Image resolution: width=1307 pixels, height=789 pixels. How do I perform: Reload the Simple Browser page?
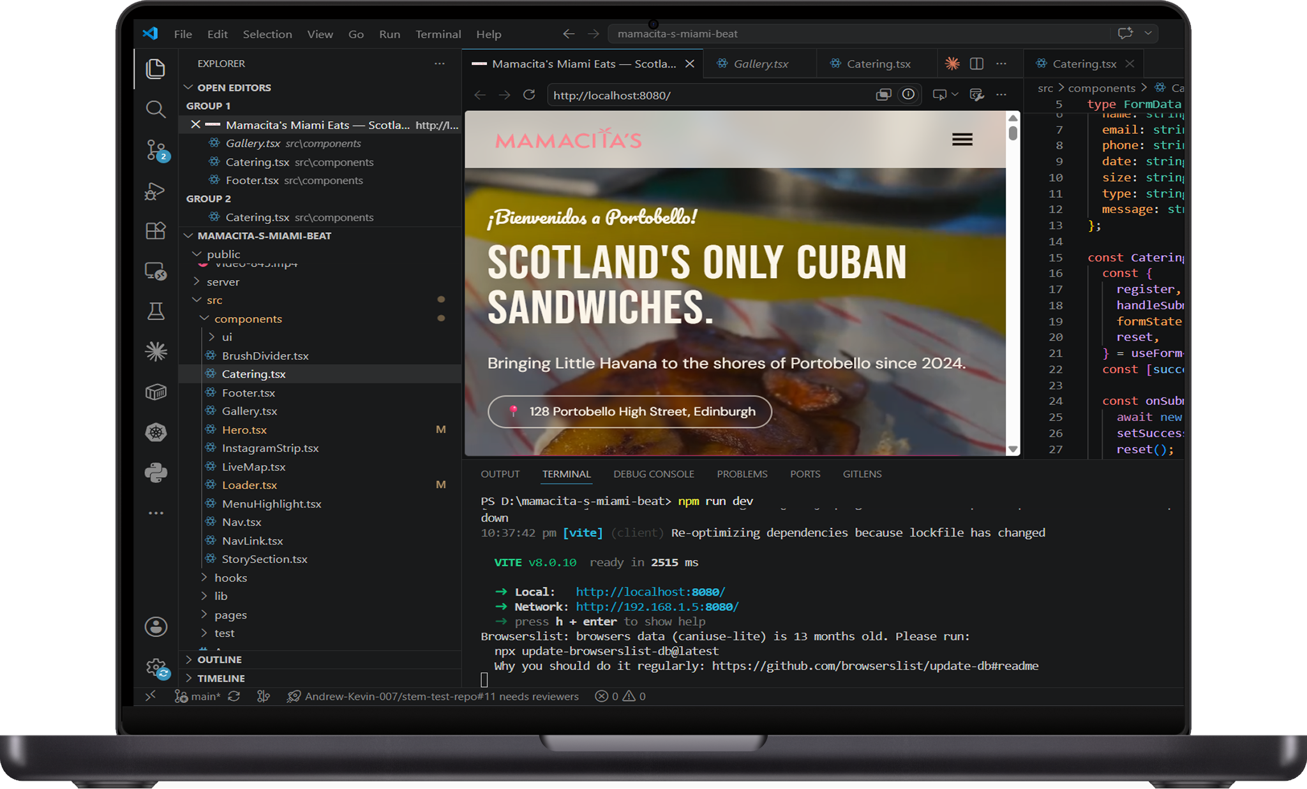click(529, 95)
